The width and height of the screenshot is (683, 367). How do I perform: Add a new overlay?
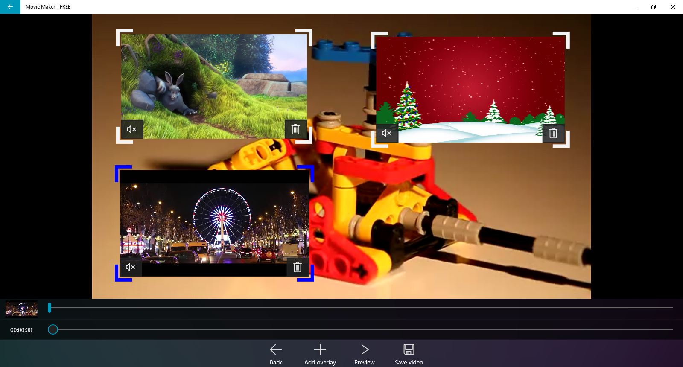[x=320, y=354]
